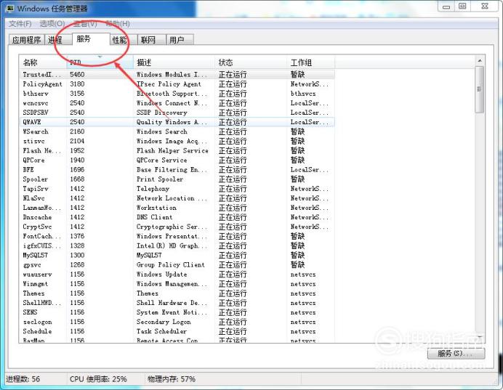The height and width of the screenshot is (390, 503).
Task: Select the wuauserv service row
Action: click(177, 275)
